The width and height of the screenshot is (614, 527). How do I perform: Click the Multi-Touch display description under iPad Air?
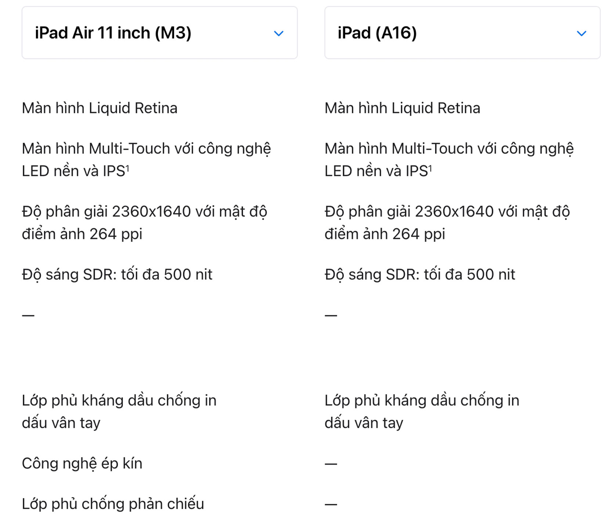tap(147, 160)
